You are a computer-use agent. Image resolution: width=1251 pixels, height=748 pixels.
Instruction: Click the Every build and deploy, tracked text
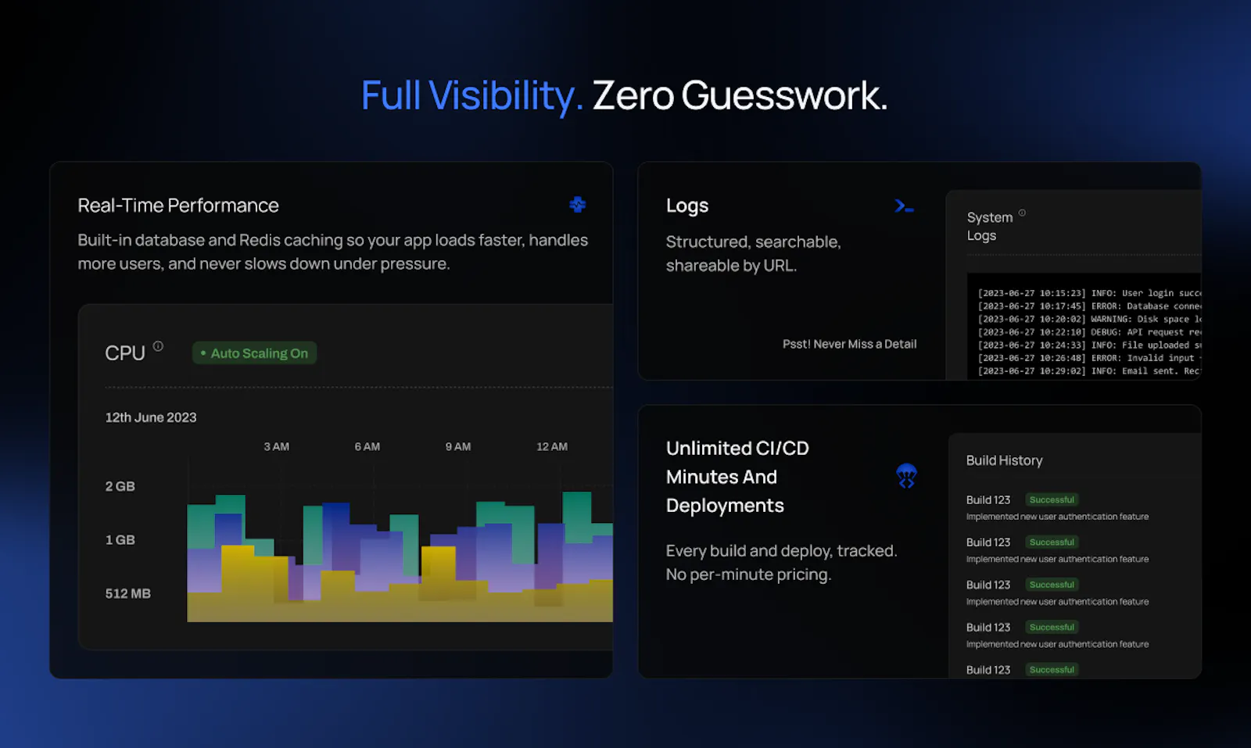[781, 563]
